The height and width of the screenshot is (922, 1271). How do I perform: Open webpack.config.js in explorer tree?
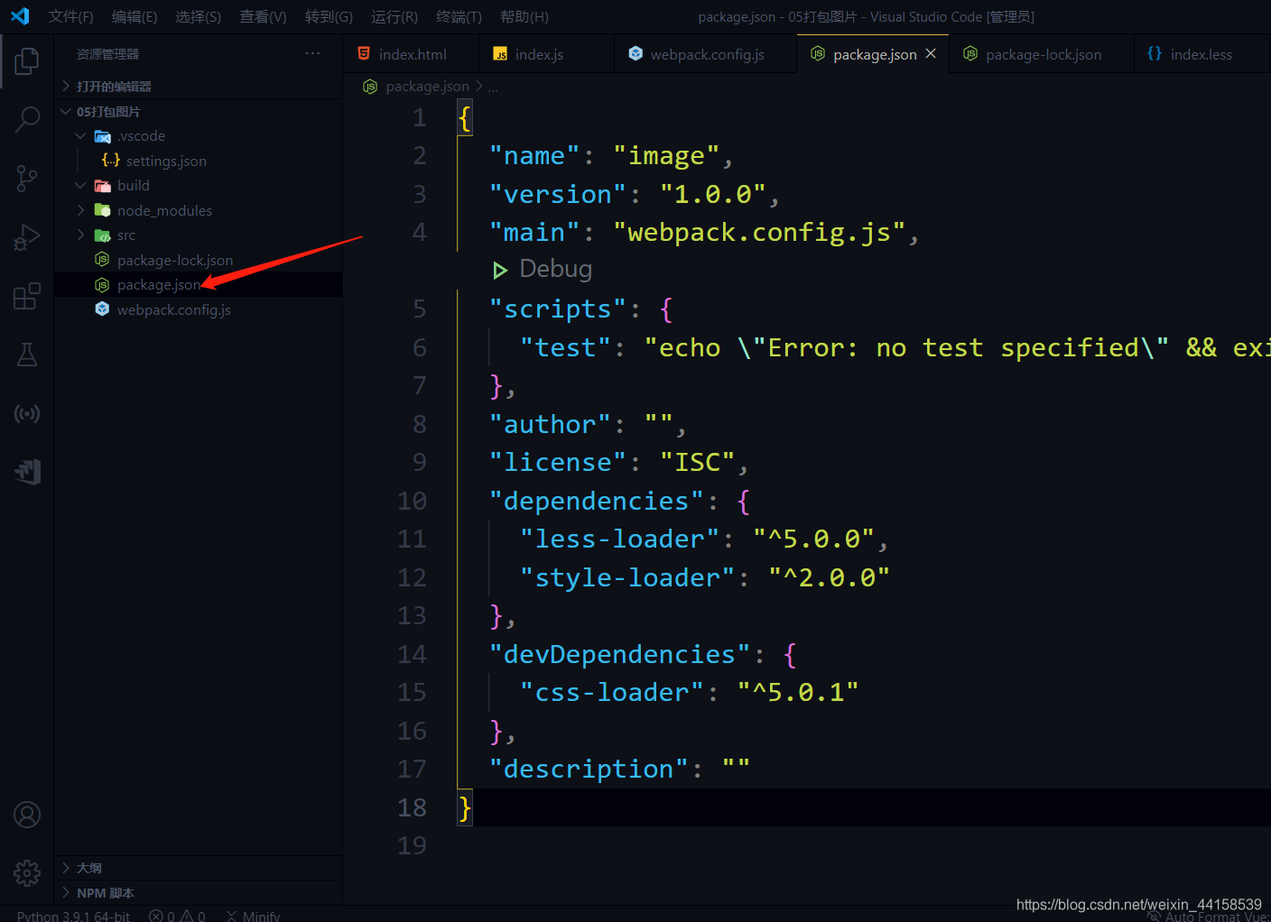point(198,309)
